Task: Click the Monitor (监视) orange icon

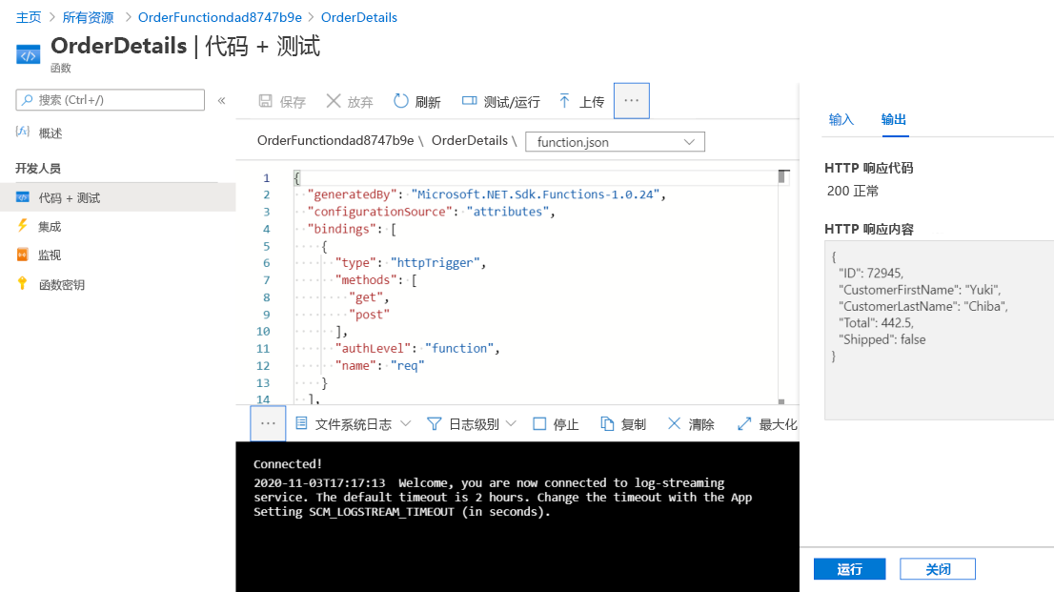Action: (23, 255)
